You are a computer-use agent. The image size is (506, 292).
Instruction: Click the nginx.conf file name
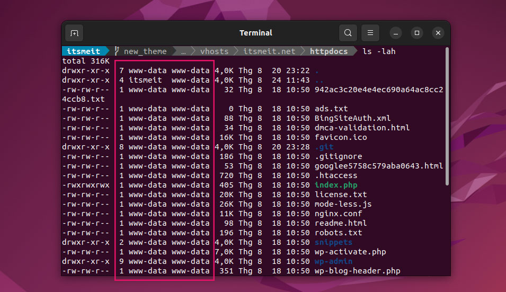(338, 214)
